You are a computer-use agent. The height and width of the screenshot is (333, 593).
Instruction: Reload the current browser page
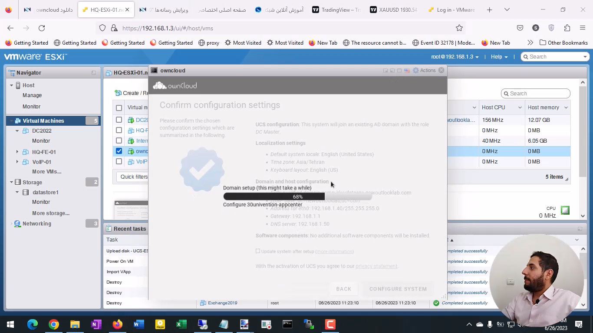(42, 28)
